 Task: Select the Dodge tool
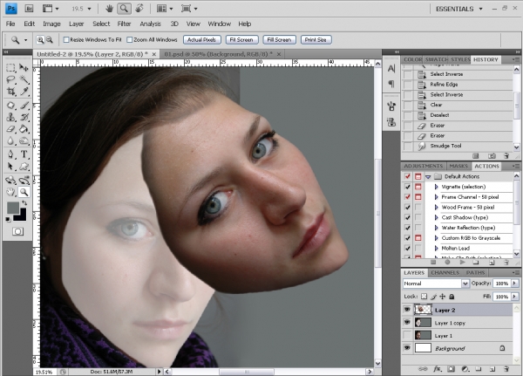(24, 140)
